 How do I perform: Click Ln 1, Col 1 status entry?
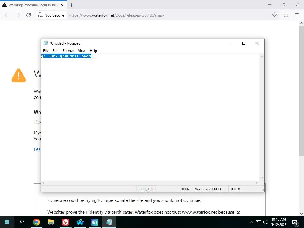(x=148, y=189)
